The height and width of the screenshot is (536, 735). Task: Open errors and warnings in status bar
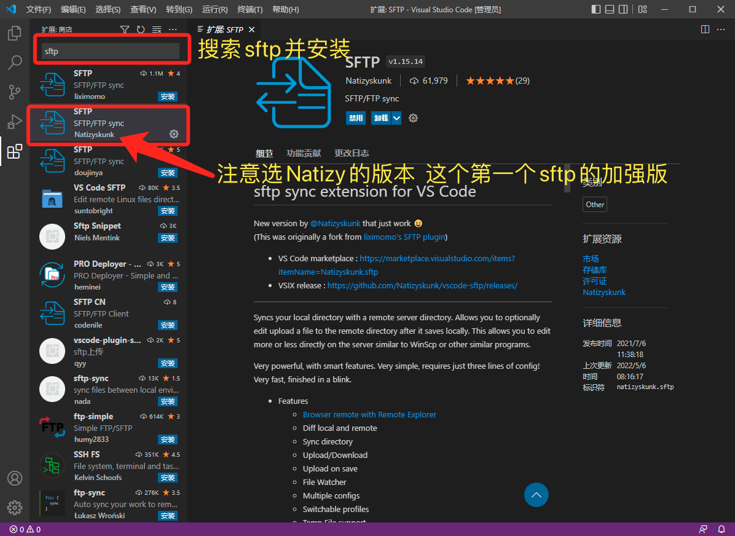click(x=25, y=529)
